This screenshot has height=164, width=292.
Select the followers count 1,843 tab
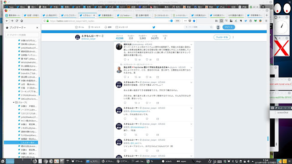142,37
